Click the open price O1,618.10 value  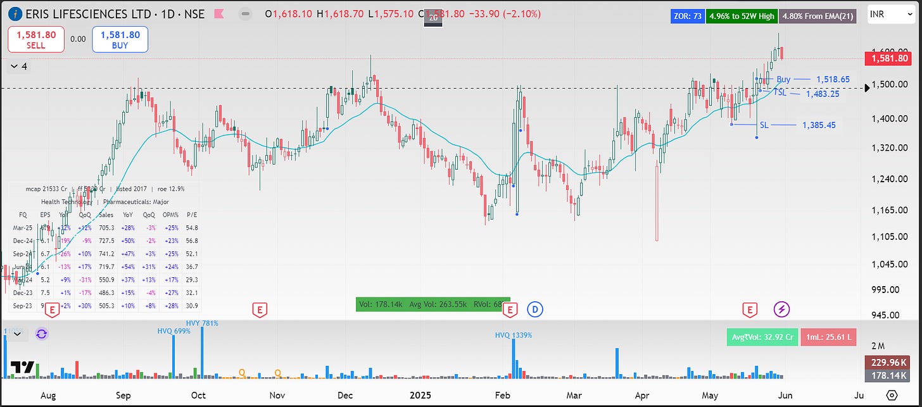click(x=289, y=14)
